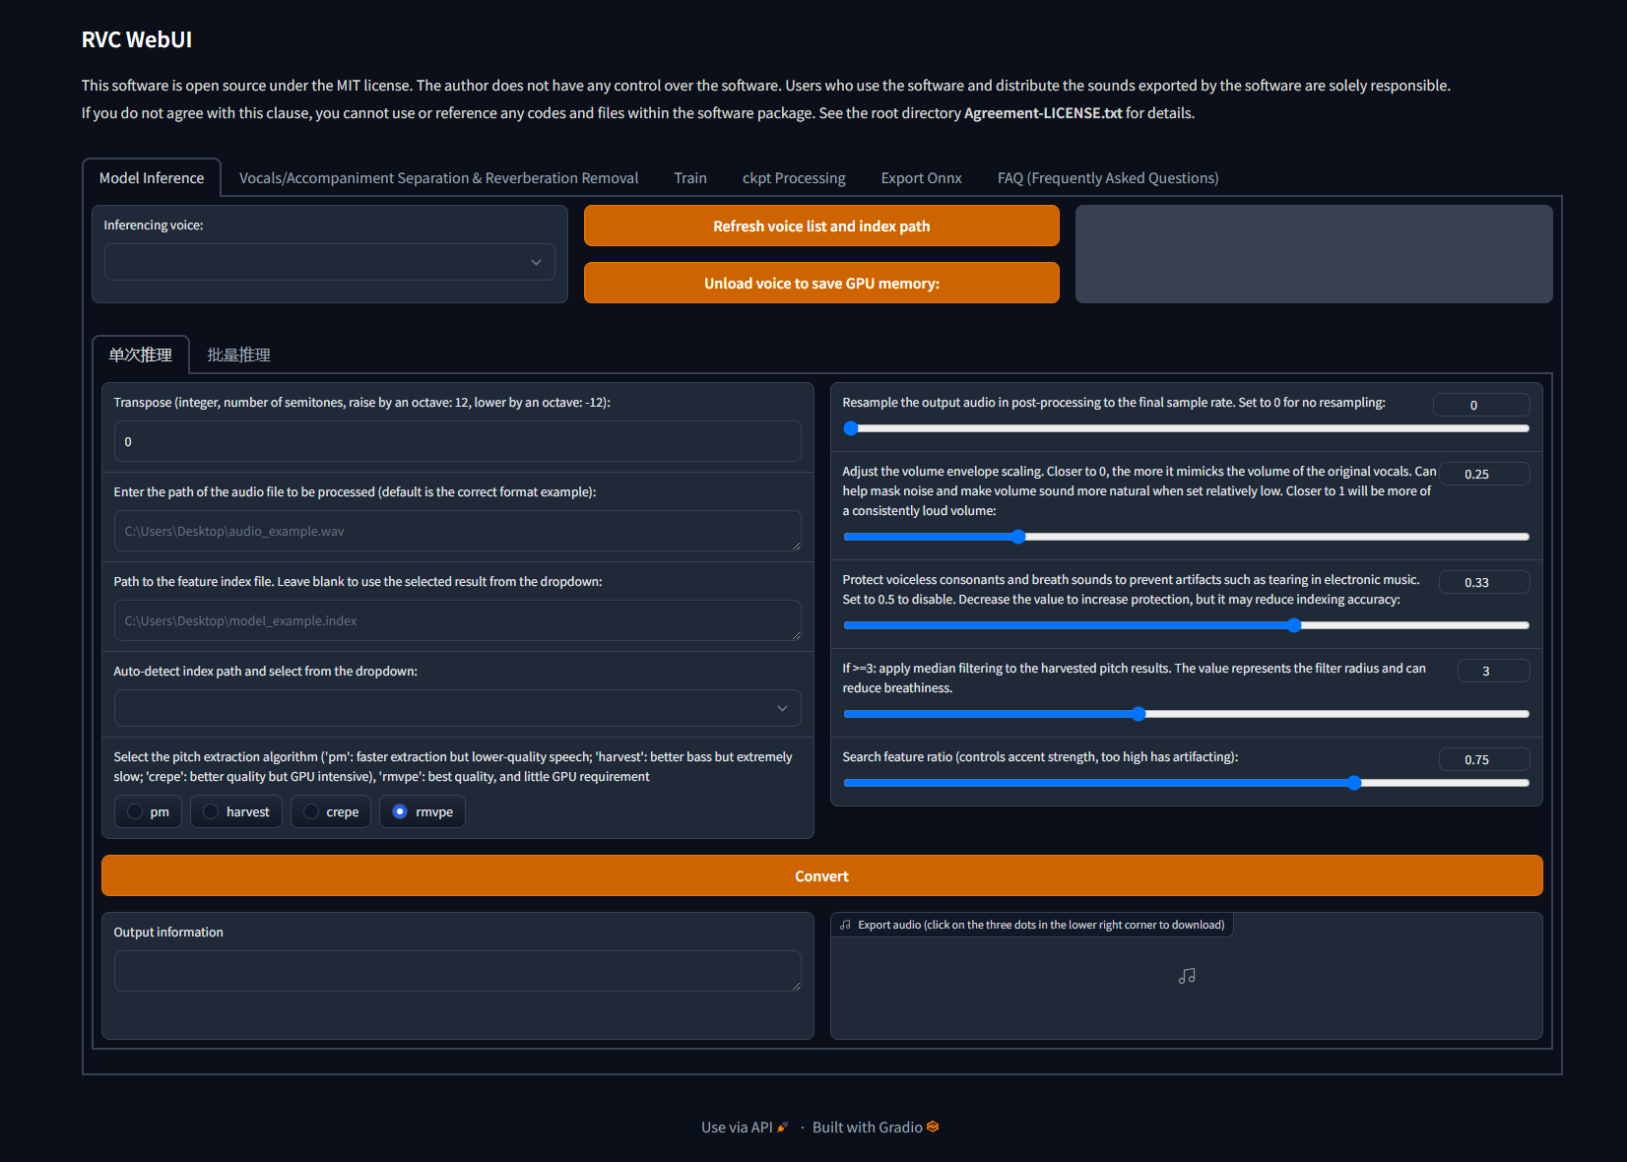Click the feature ratio value box 0.75
Image resolution: width=1627 pixels, height=1162 pixels.
[1484, 759]
